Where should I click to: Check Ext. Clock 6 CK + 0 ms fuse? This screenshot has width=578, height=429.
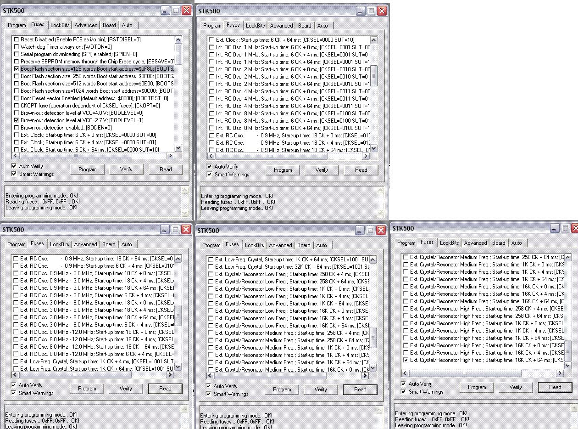pyautogui.click(x=17, y=135)
